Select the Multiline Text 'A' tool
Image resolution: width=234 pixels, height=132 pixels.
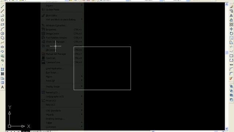click(x=3, y=87)
